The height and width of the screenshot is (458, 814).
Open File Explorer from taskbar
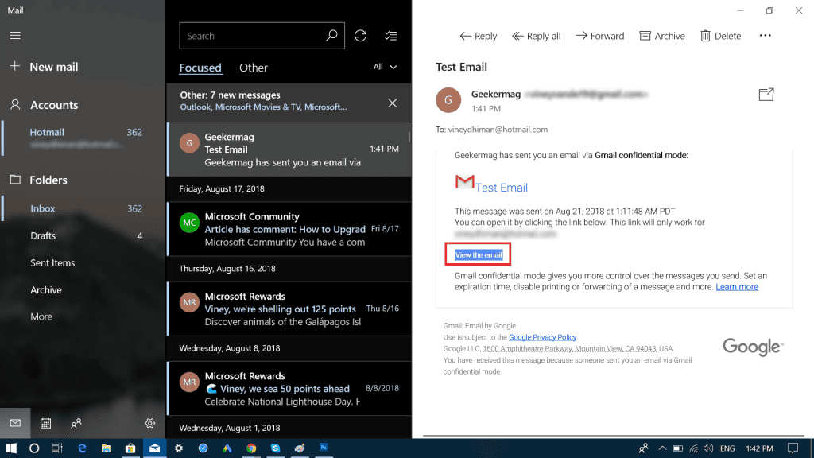pos(106,448)
